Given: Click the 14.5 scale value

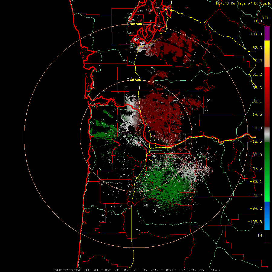Looking at the screenshot, I should pos(257,115).
